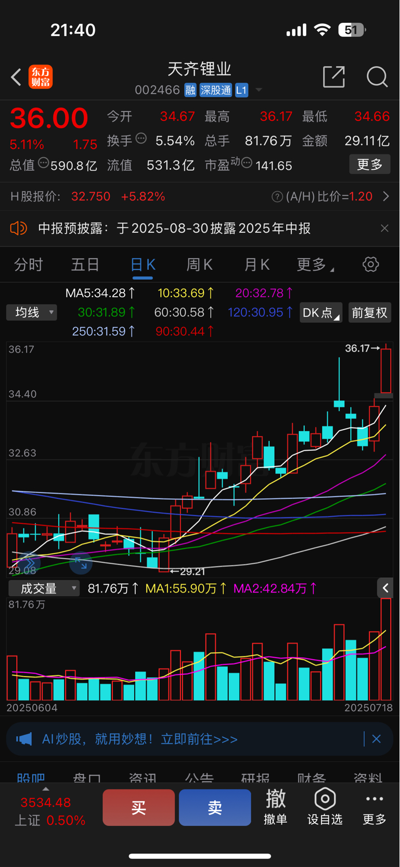This screenshot has width=400, height=867.
Task: Tap the 融 margin trading badge
Action: (x=190, y=90)
